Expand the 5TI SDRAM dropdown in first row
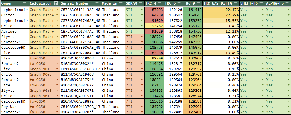This screenshot has height=115, width=291. pos(142,10)
